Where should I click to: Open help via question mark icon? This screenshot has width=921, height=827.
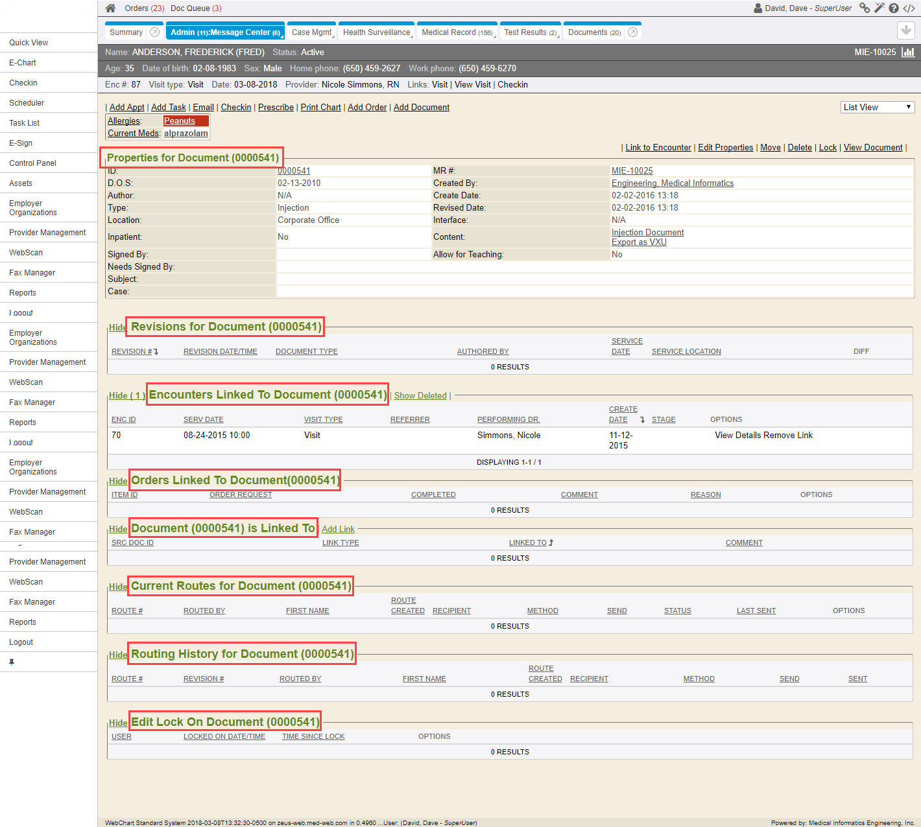pyautogui.click(x=894, y=8)
